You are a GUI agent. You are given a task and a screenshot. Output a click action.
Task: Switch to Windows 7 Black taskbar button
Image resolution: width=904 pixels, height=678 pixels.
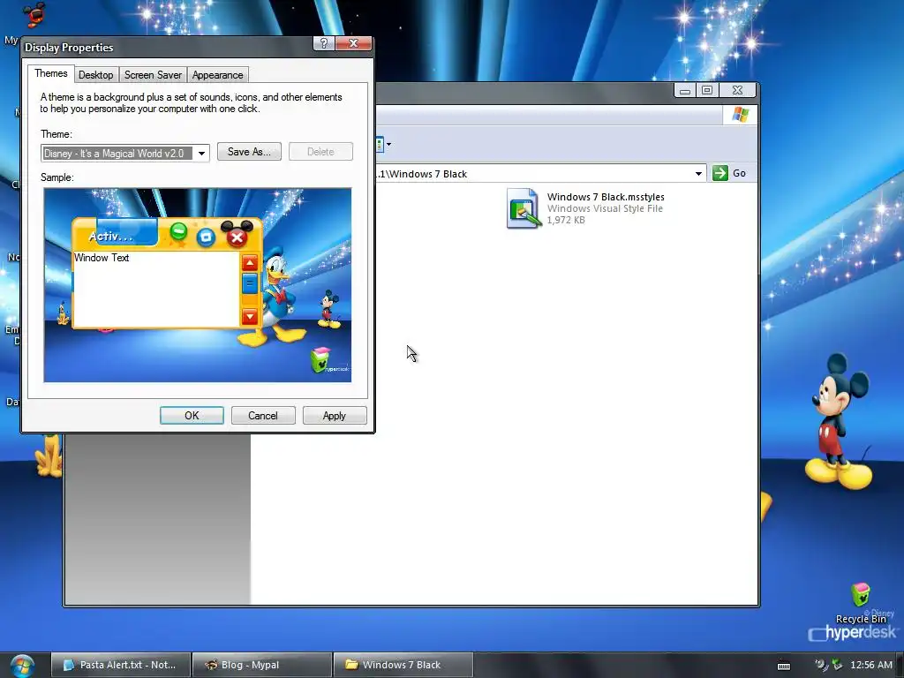click(403, 665)
